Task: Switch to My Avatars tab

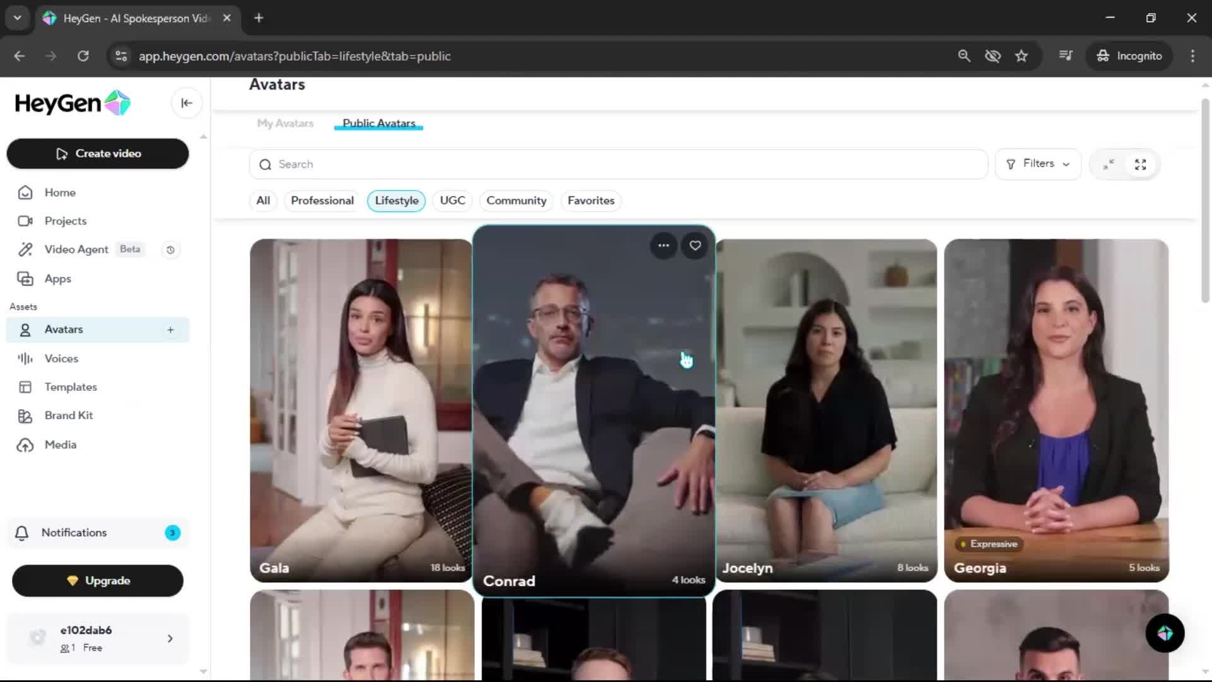Action: coord(285,123)
